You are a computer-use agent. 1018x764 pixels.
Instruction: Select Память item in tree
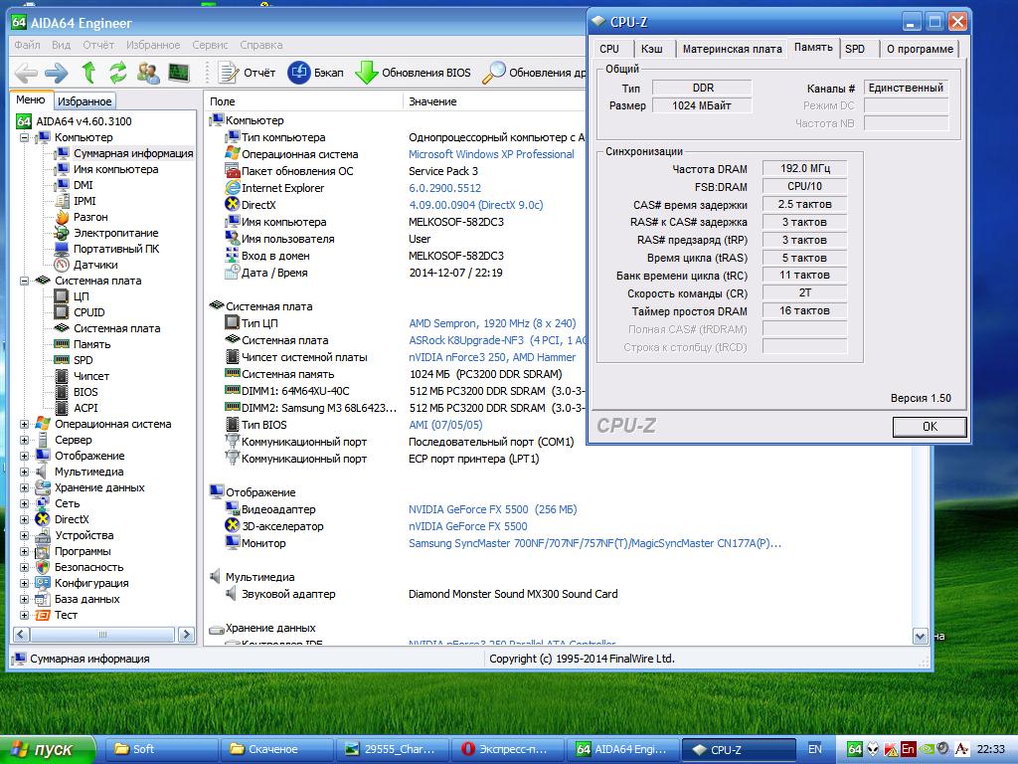click(x=91, y=344)
